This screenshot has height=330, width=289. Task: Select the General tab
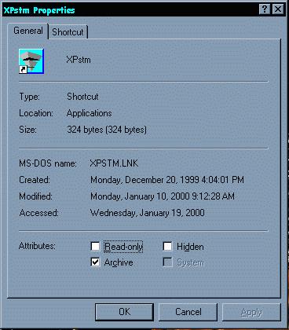(28, 31)
